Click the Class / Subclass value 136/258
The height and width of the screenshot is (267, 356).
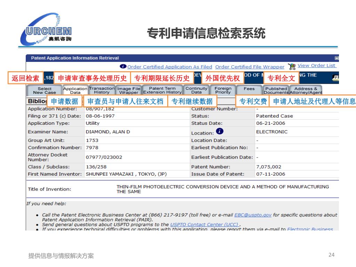pos(96,167)
